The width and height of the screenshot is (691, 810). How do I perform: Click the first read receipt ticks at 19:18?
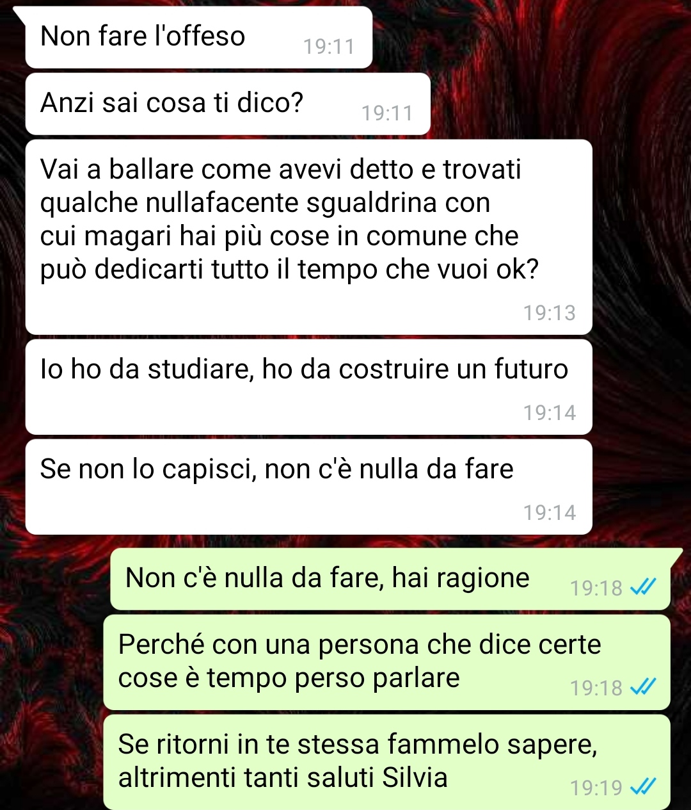point(642,587)
